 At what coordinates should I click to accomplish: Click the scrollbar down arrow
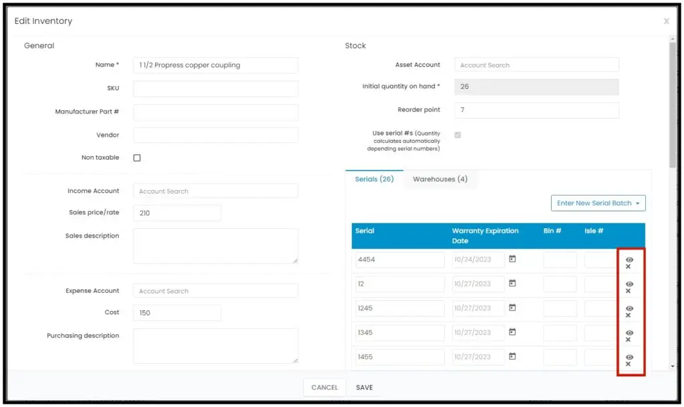[673, 366]
